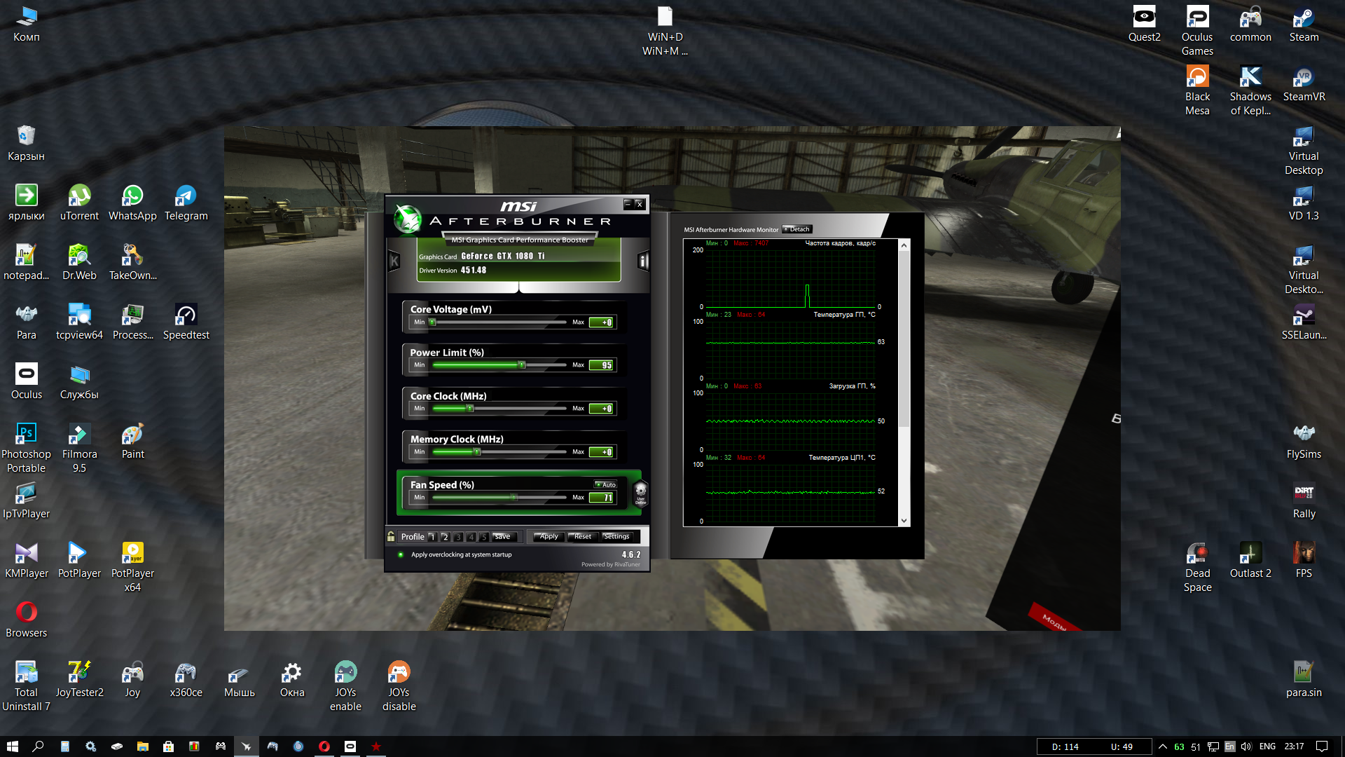Click the Apply button in Afterburner
The height and width of the screenshot is (757, 1345).
coord(549,537)
